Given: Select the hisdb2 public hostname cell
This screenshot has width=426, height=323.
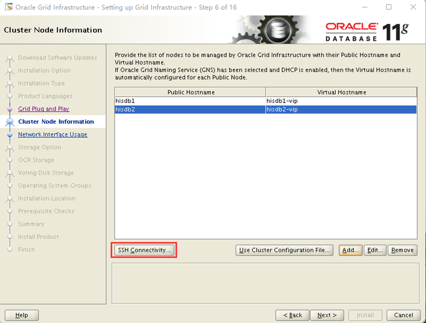Looking at the screenshot, I should coord(190,109).
